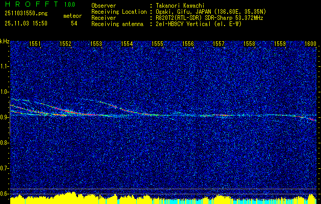The width and height of the screenshot is (321, 204).
Task: Click the 1555 time marker
Action: (x=157, y=44)
